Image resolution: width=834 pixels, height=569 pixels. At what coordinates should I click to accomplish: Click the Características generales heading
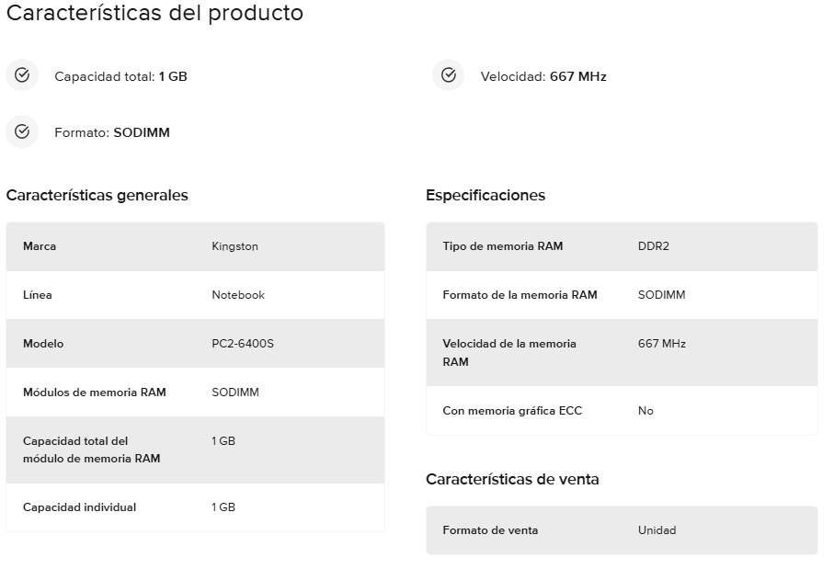pyautogui.click(x=97, y=195)
